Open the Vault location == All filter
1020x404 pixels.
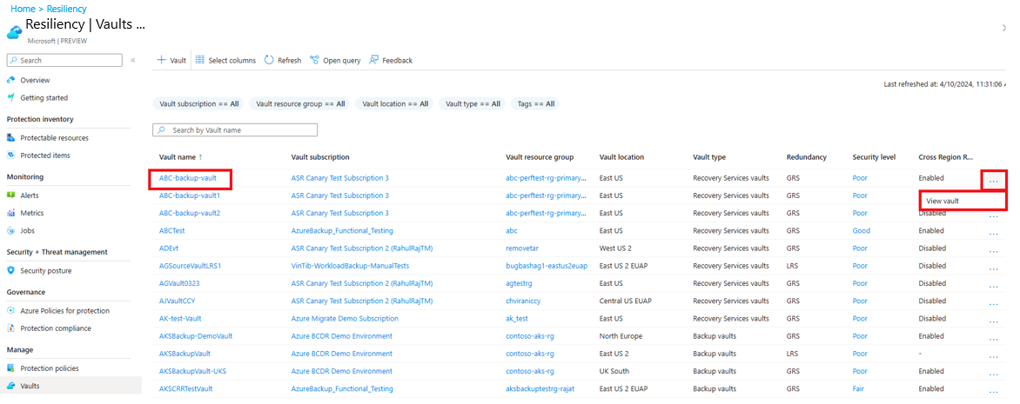395,103
